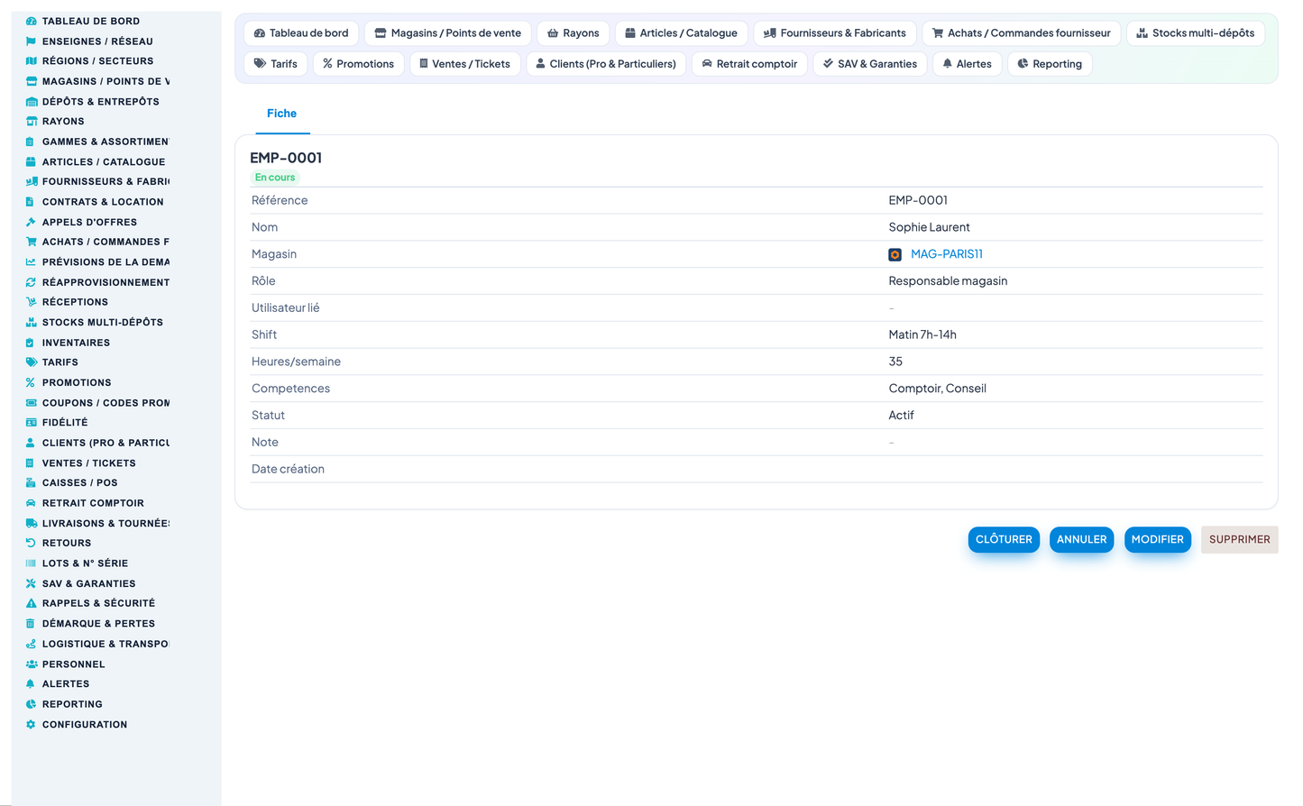Click the MAG-PARIS11 store icon

tap(895, 255)
